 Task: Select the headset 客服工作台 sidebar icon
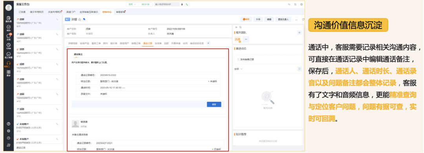(x=9, y=64)
